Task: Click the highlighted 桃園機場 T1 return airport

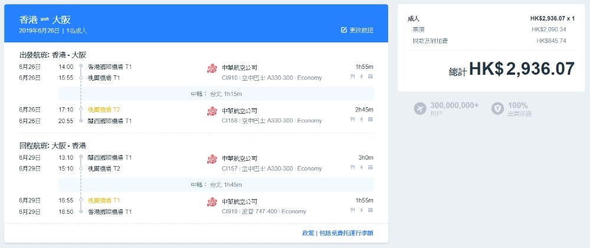Action: pyautogui.click(x=104, y=200)
